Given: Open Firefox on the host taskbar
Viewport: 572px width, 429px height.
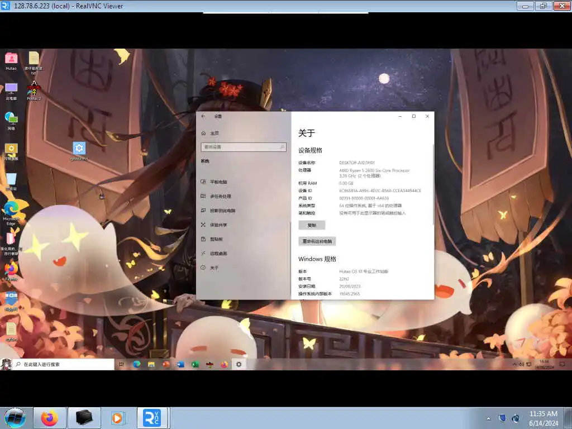Looking at the screenshot, I should (x=50, y=418).
